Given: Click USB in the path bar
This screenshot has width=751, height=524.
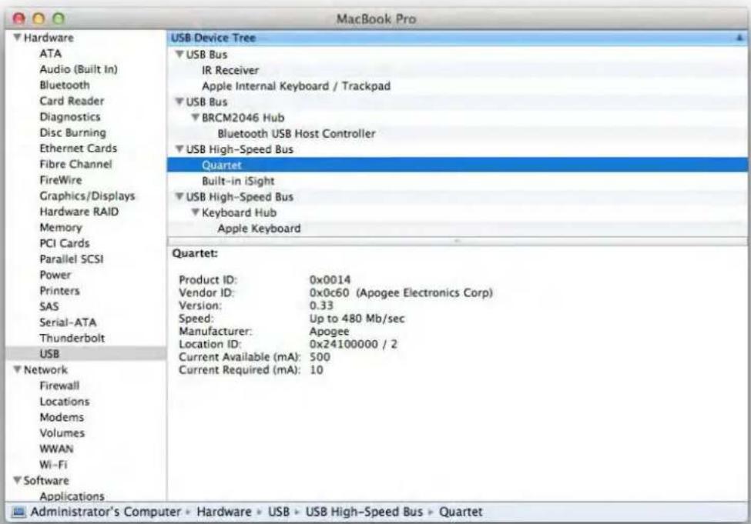Looking at the screenshot, I should 278,512.
